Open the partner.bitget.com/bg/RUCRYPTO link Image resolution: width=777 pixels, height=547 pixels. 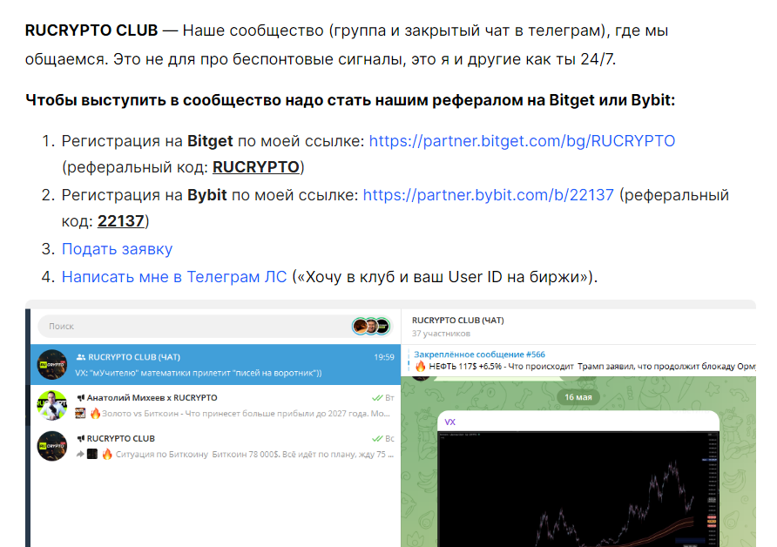click(x=522, y=141)
